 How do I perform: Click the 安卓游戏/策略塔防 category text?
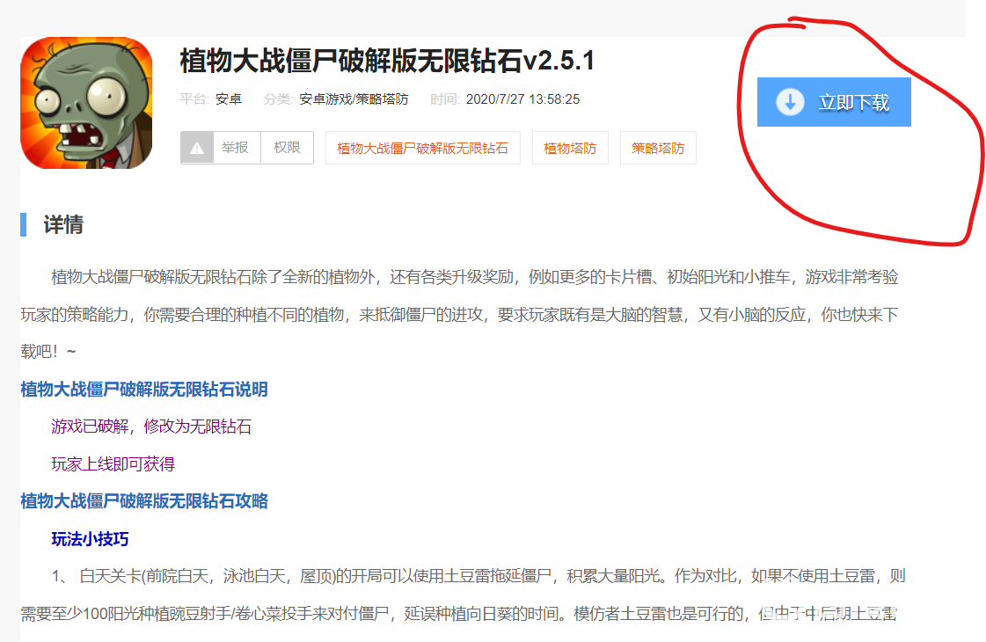(x=354, y=99)
